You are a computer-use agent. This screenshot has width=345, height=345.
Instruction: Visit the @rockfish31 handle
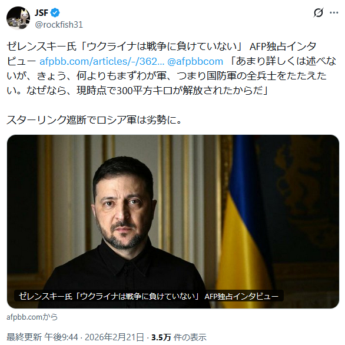pos(59,25)
